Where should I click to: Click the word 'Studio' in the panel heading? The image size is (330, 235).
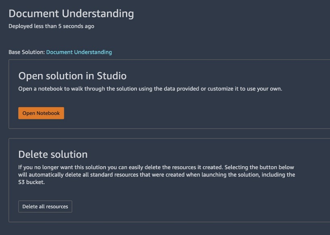pos(111,76)
